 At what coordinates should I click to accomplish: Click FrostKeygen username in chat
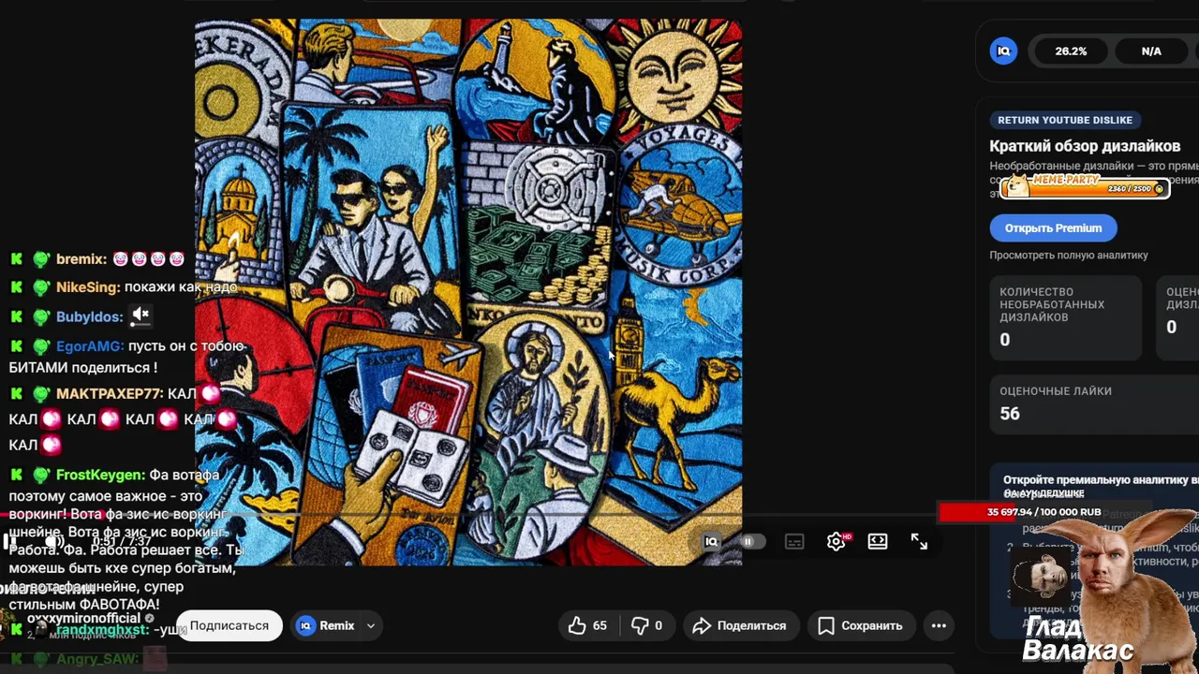pyautogui.click(x=100, y=476)
